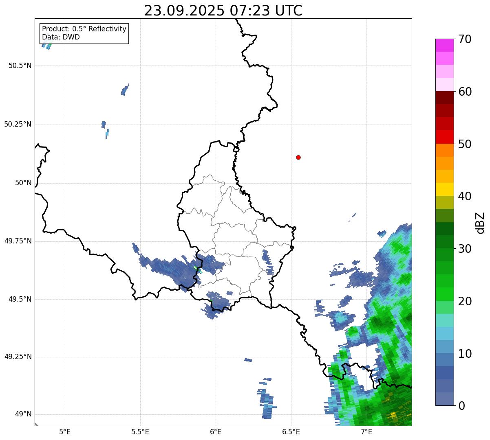Click the 5°E longitude label
Viewport: 490px width, 440px height.
point(65,431)
